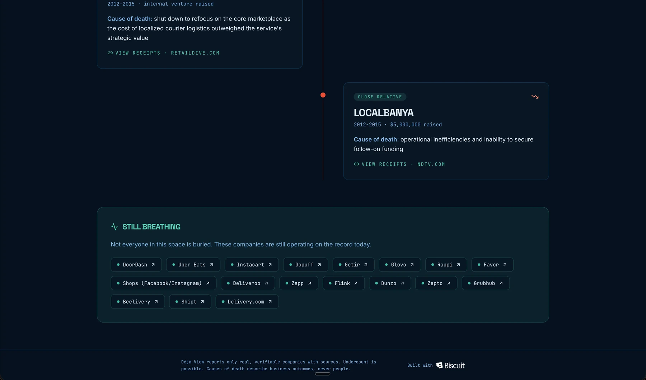Click link icon beside RETAILDIVE.COM receipts
Image resolution: width=646 pixels, height=380 pixels.
click(x=110, y=53)
